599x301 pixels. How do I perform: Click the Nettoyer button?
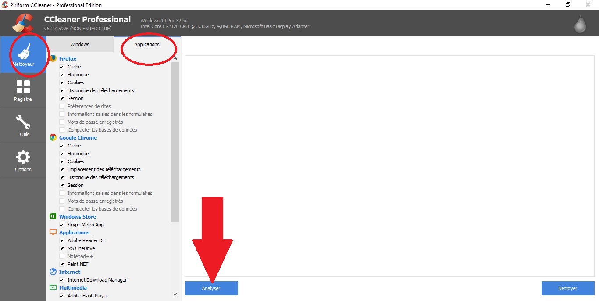click(x=567, y=288)
